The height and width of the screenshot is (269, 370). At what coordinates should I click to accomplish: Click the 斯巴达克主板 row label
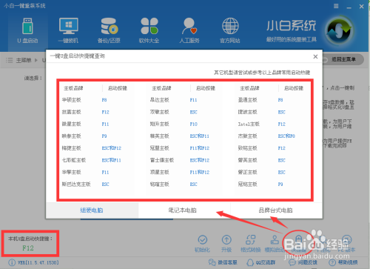pos(76,184)
